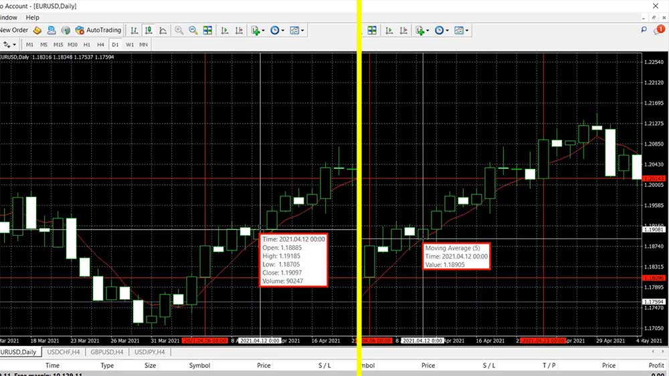Restore the inner chart window size
Image resolution: width=669 pixels, height=376 pixels.
tap(654, 17)
